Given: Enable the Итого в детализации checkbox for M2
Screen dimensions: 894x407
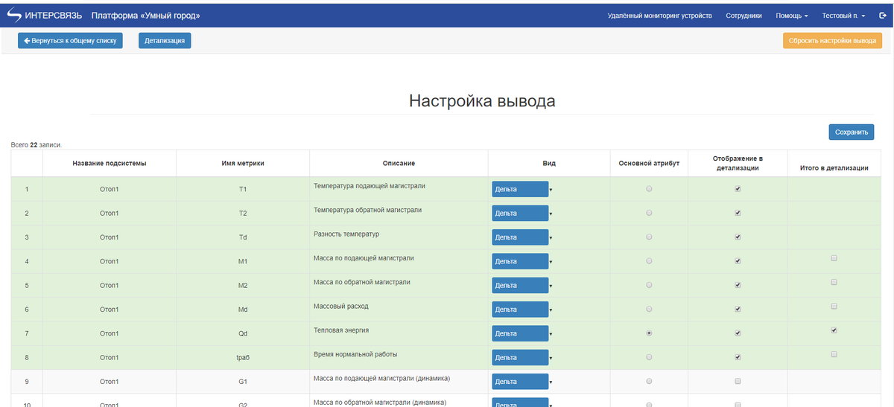Looking at the screenshot, I should 834,282.
